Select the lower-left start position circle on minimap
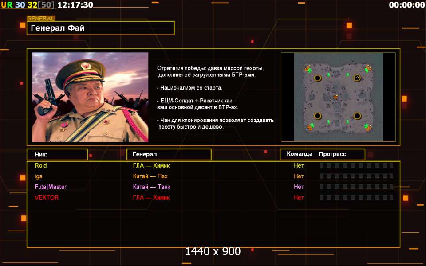The width and height of the screenshot is (426, 266). tap(318, 116)
